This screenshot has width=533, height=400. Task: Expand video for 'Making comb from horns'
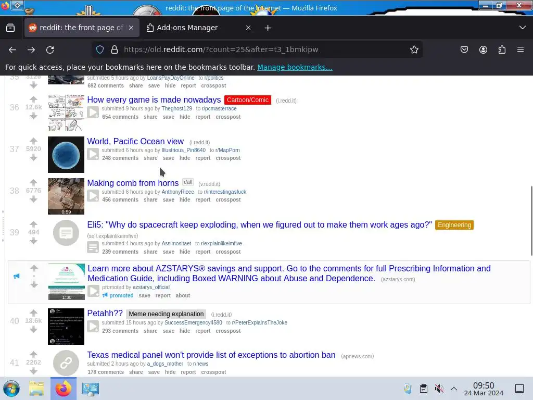[93, 196]
